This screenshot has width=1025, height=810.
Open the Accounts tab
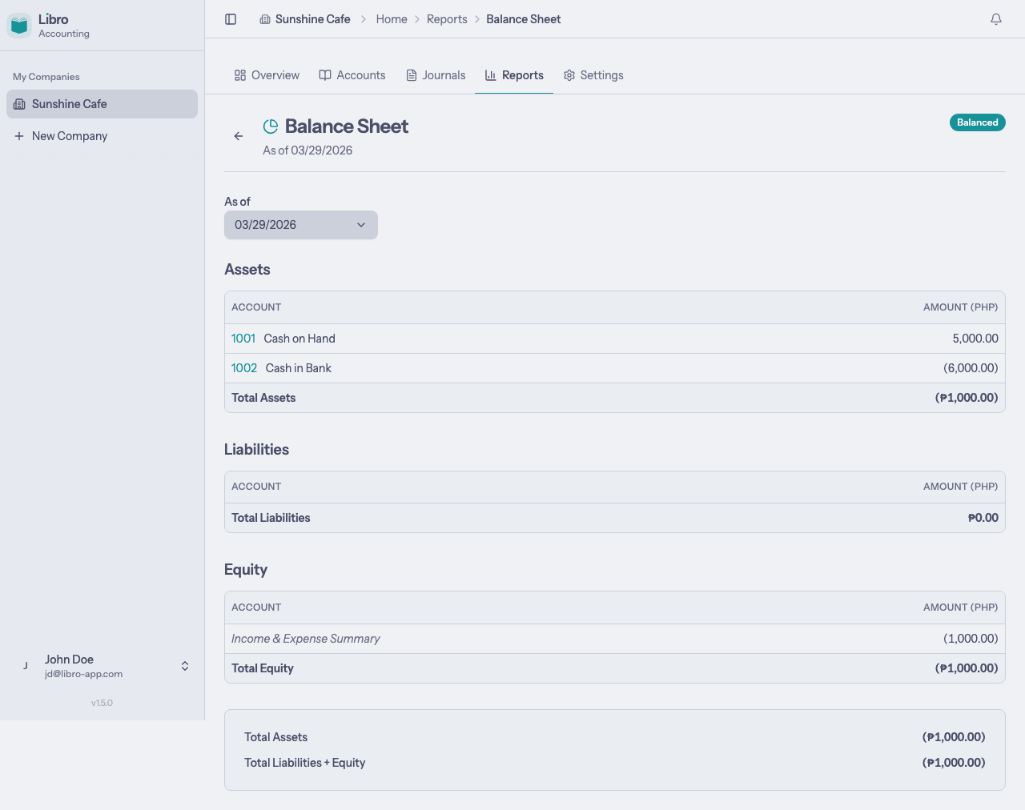pyautogui.click(x=352, y=75)
